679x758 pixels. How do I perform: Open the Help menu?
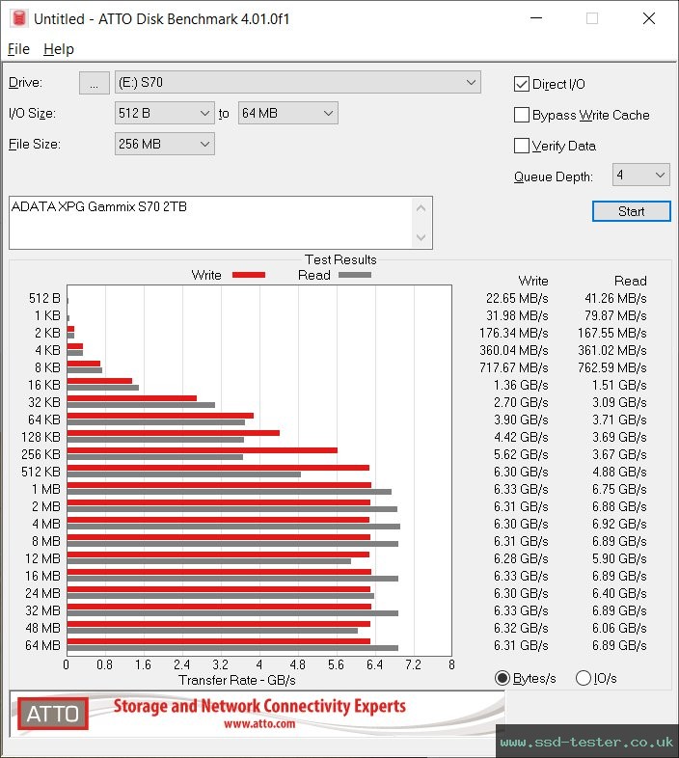(x=59, y=49)
